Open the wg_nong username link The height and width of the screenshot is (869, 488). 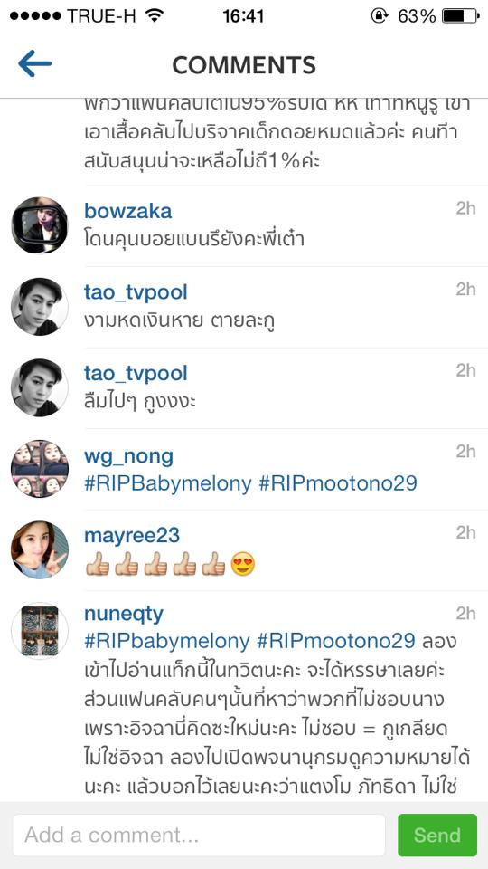click(x=128, y=457)
